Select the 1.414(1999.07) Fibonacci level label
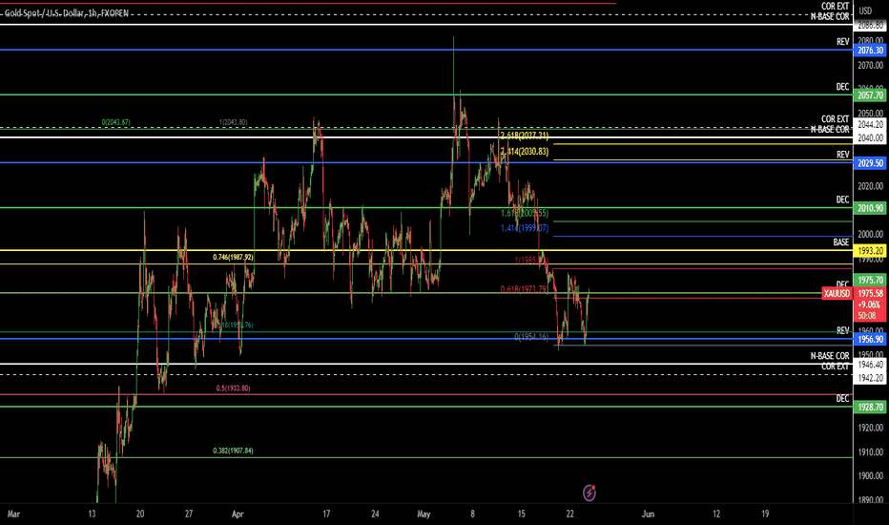The height and width of the screenshot is (525, 889). pyautogui.click(x=525, y=228)
